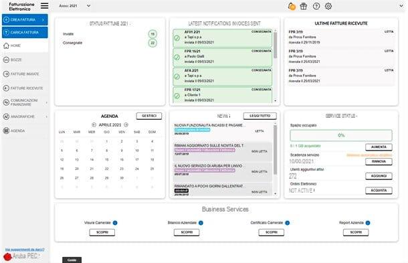Open the help question mark icon

316,6
